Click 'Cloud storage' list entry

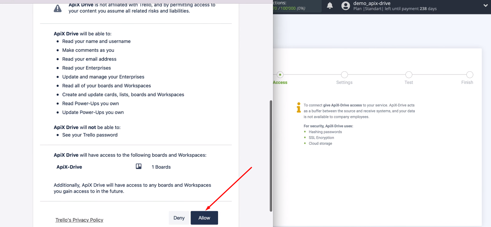click(320, 143)
